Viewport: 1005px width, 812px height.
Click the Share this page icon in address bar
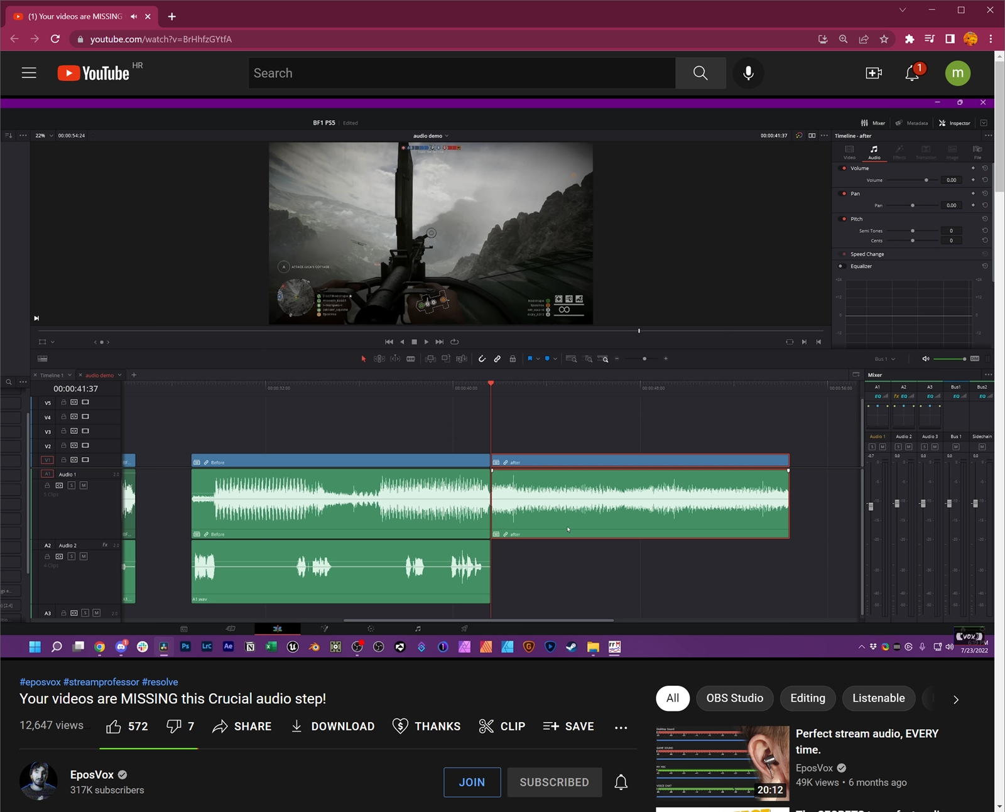pyautogui.click(x=864, y=39)
